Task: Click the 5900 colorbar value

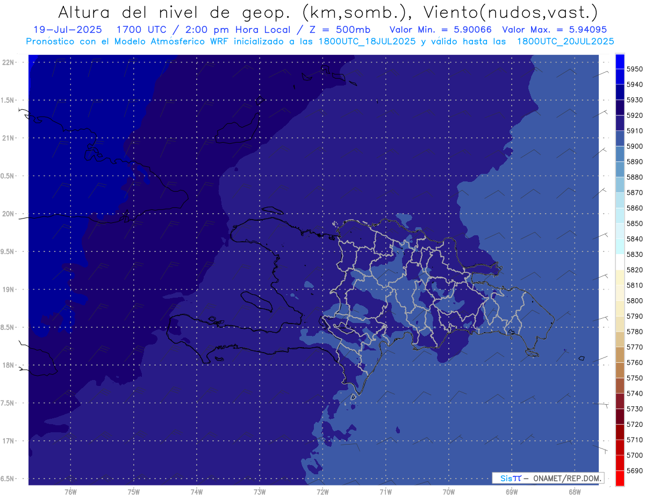Action: coord(635,146)
